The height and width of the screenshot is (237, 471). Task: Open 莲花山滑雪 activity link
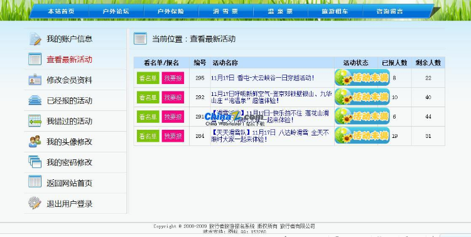coord(270,117)
